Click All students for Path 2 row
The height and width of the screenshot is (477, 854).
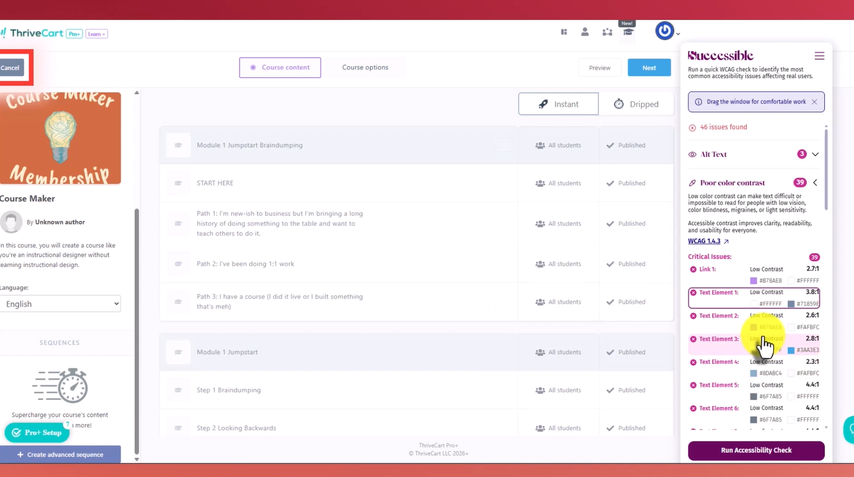(x=558, y=264)
